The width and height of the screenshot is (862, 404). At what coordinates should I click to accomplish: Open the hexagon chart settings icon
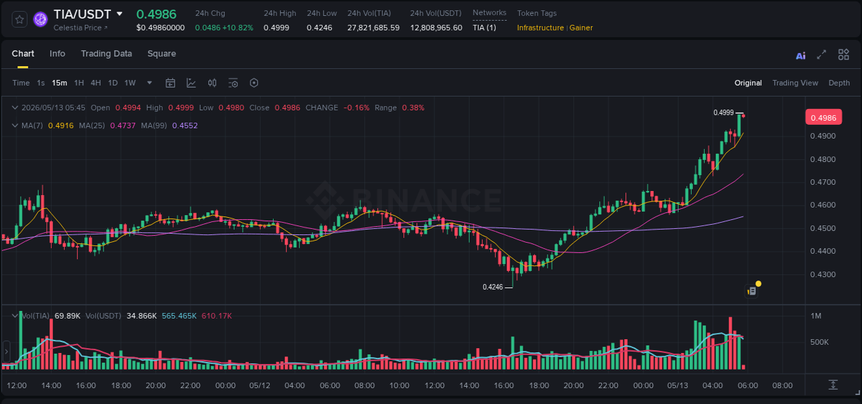tap(254, 83)
